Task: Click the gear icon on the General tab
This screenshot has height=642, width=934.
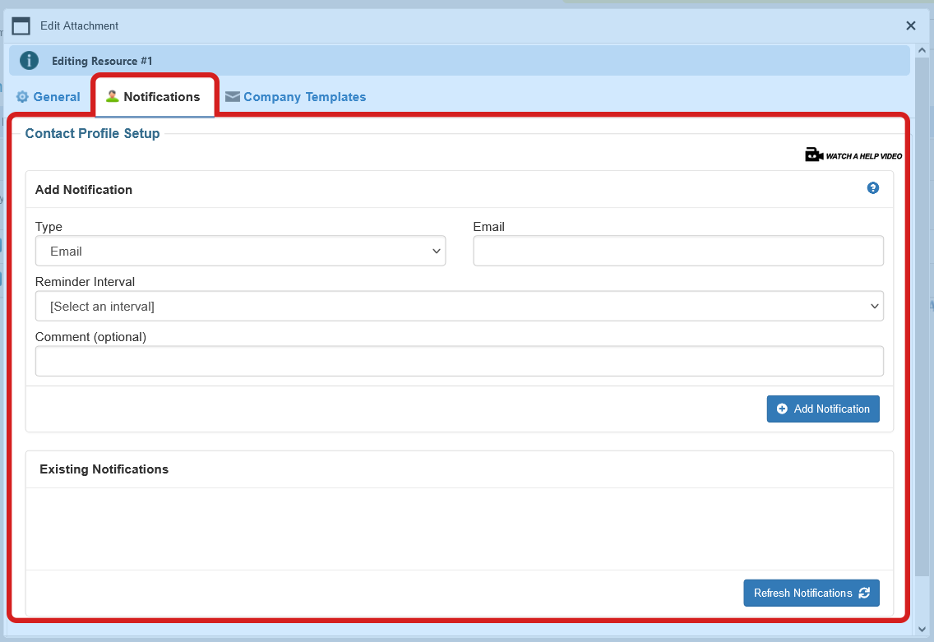Action: coord(23,96)
